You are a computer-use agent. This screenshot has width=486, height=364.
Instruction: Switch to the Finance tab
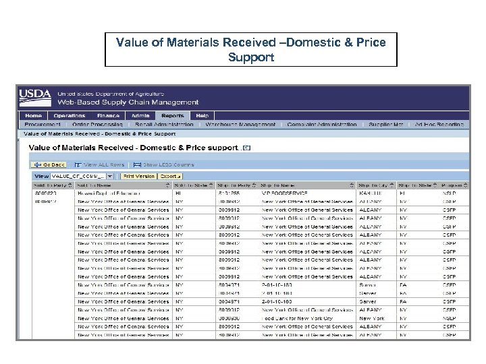108,115
